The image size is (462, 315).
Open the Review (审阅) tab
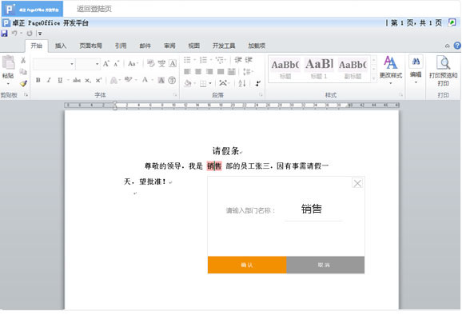pos(169,46)
